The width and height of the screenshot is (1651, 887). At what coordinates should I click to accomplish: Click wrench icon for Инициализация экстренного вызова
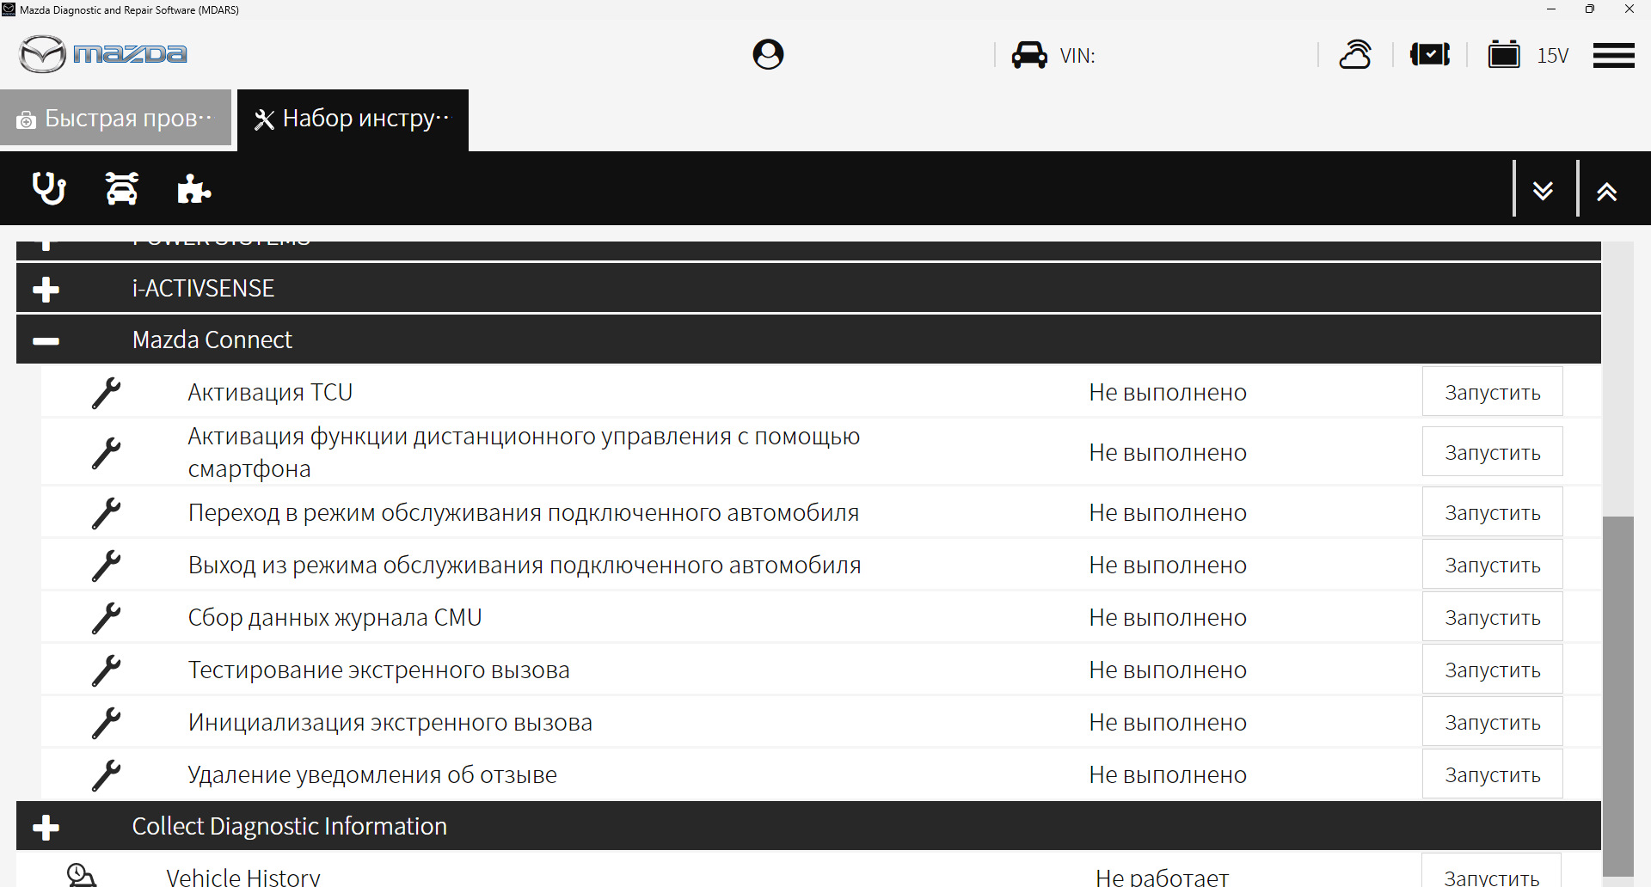pos(107,723)
